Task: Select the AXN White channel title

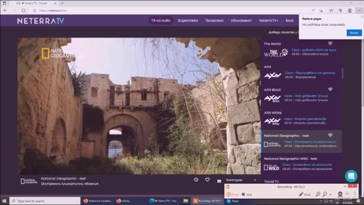Action: pyautogui.click(x=272, y=113)
